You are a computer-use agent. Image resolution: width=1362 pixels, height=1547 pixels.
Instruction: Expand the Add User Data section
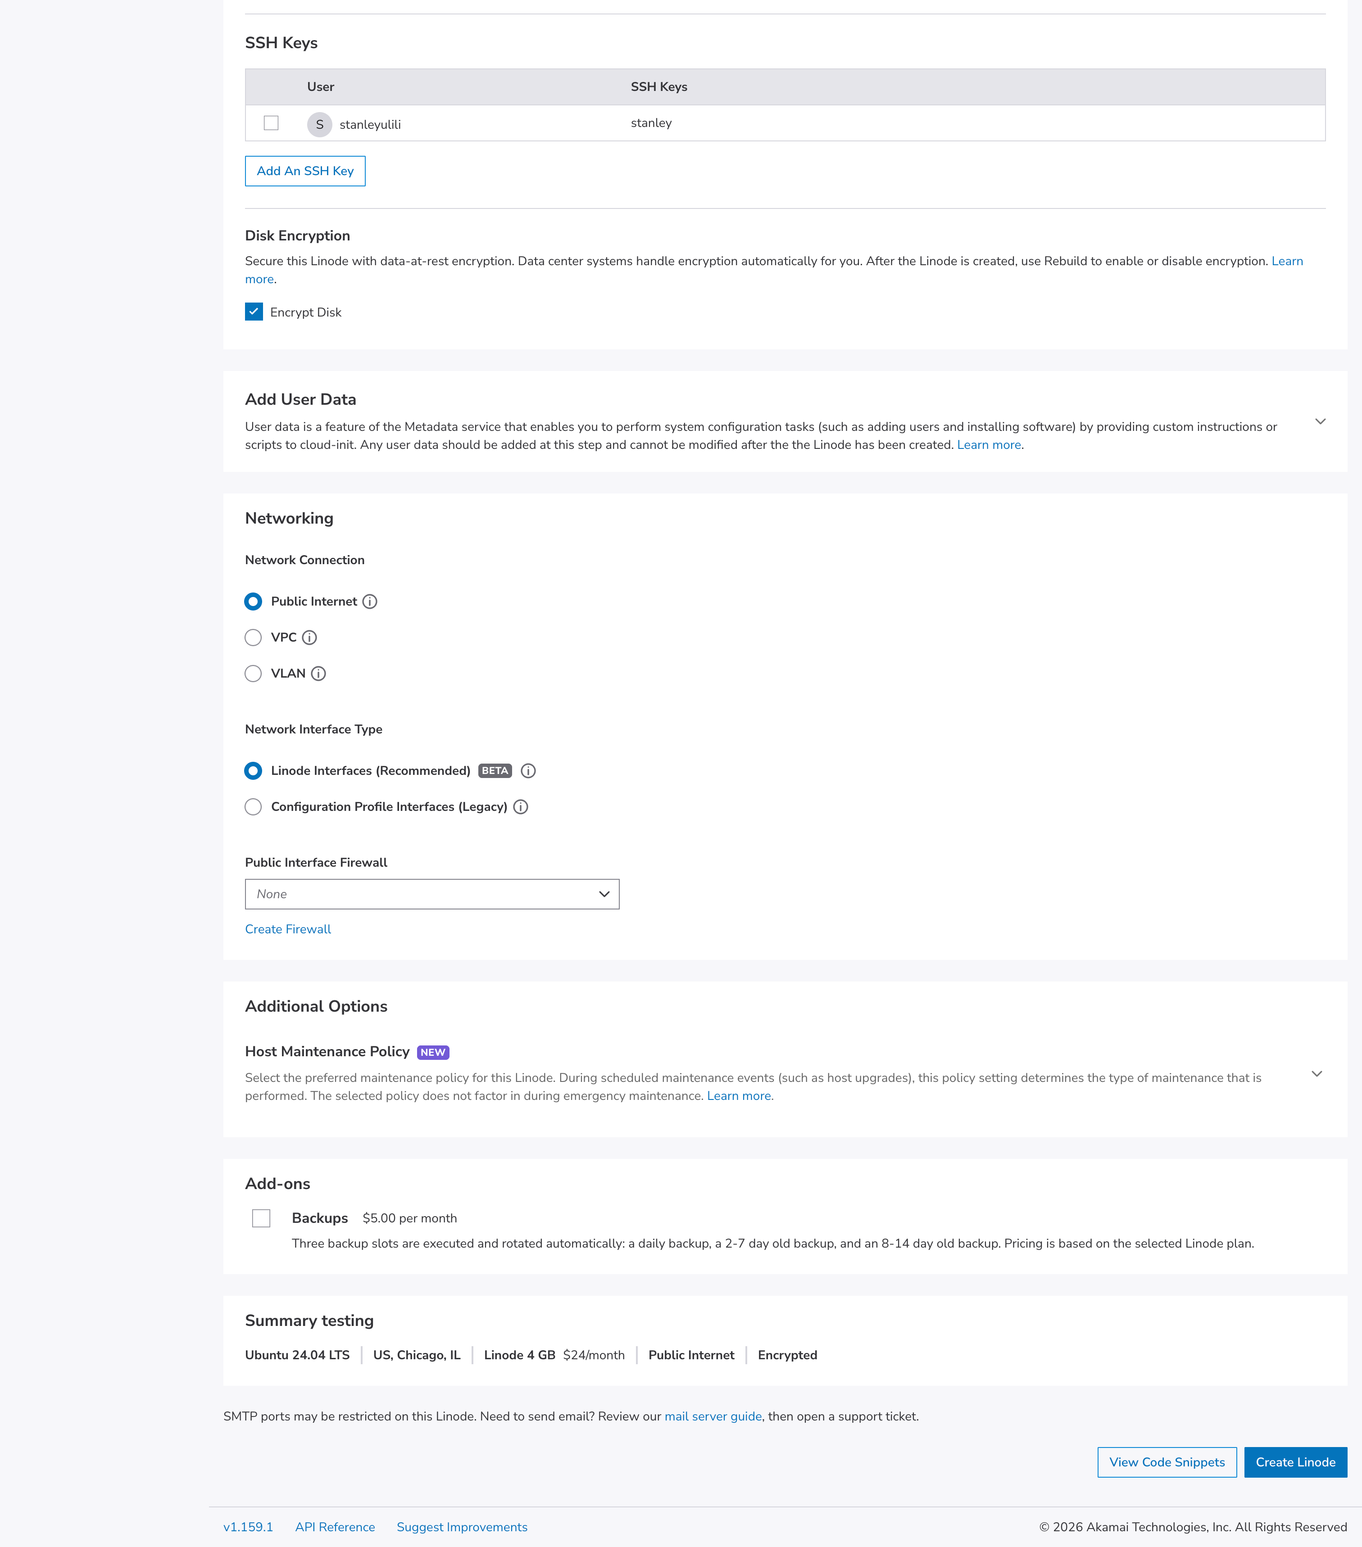[1320, 421]
